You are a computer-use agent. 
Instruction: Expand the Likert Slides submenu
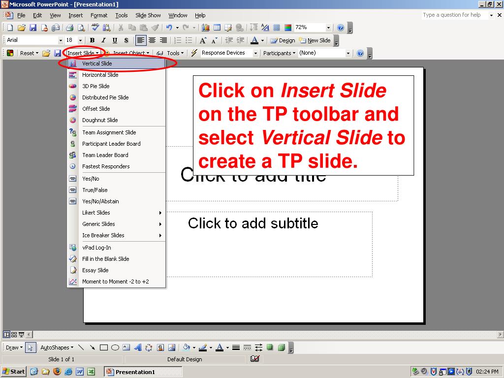pyautogui.click(x=116, y=213)
